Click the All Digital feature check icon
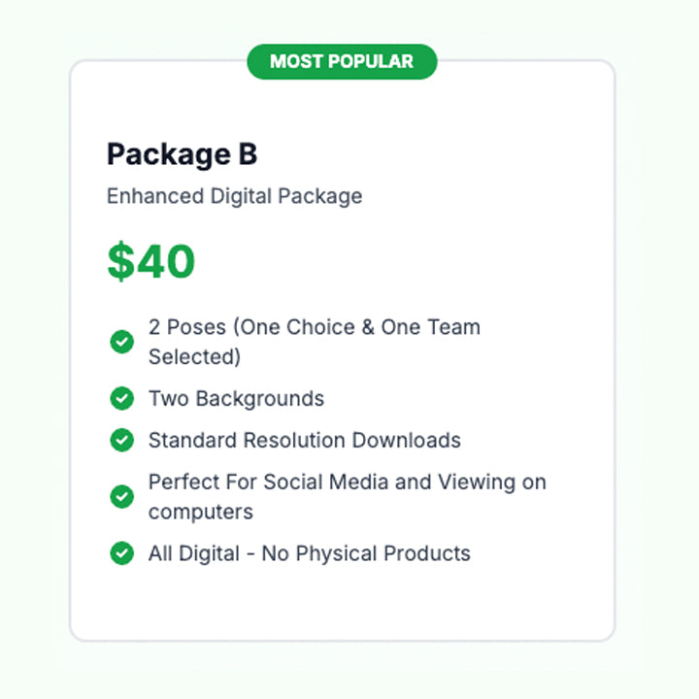 tap(121, 553)
